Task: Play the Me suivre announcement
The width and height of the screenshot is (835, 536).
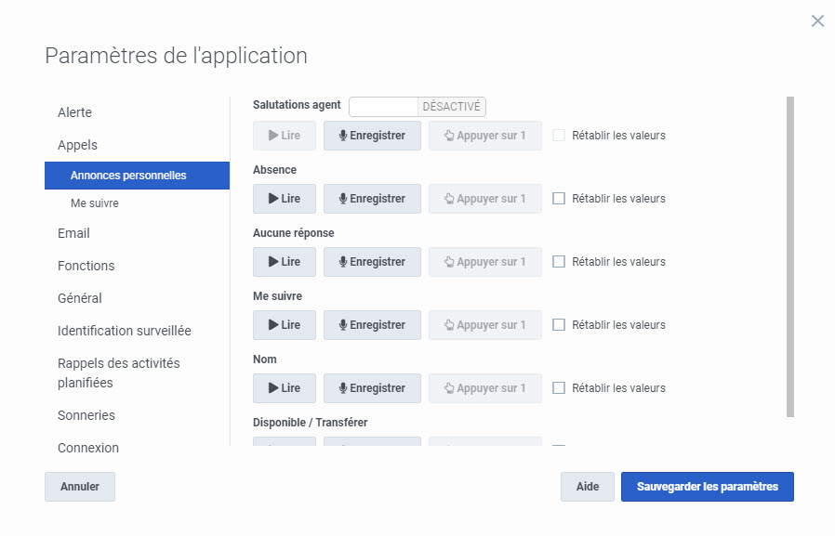Action: 284,325
